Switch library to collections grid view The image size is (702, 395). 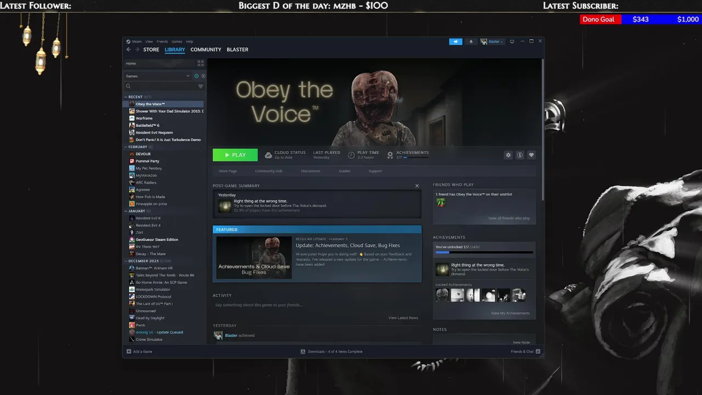[201, 64]
